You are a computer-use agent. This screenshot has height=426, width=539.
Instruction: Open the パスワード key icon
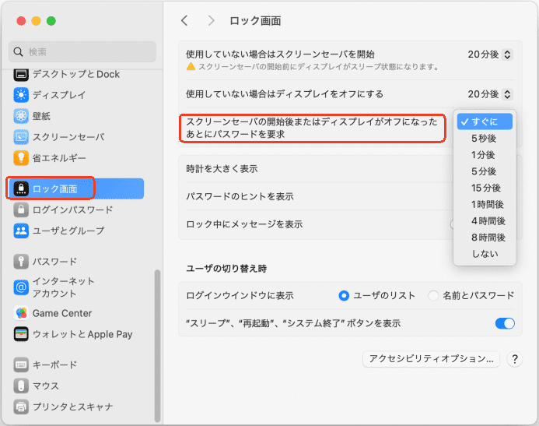(21, 262)
